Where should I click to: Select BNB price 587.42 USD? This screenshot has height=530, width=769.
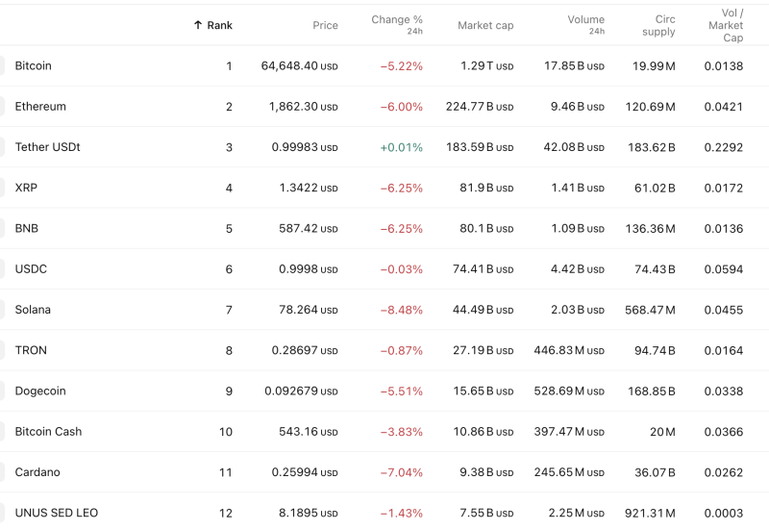tap(309, 229)
